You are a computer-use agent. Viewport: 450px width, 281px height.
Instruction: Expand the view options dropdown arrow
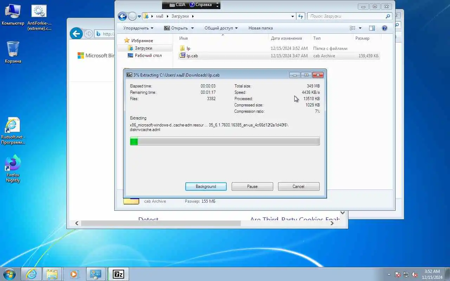360,28
